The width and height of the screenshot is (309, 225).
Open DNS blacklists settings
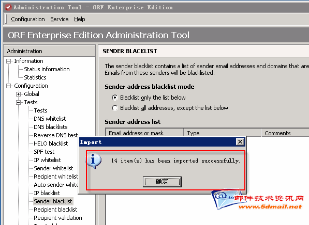tap(51, 127)
